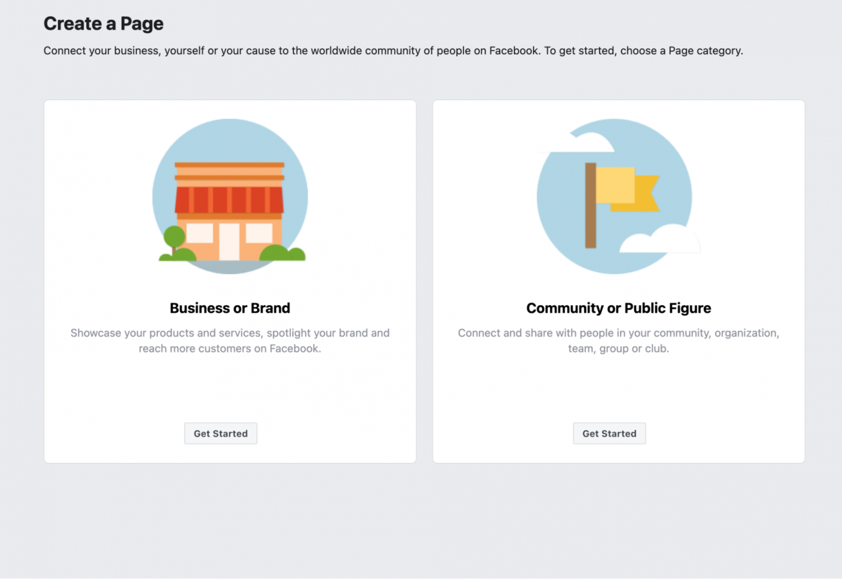842x579 pixels.
Task: Click the Business or Brand description text
Action: (x=230, y=340)
